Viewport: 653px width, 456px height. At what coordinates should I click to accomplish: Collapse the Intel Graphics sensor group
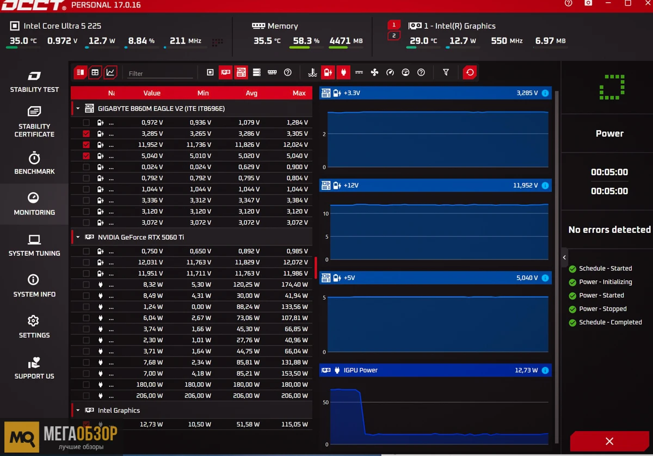point(78,411)
